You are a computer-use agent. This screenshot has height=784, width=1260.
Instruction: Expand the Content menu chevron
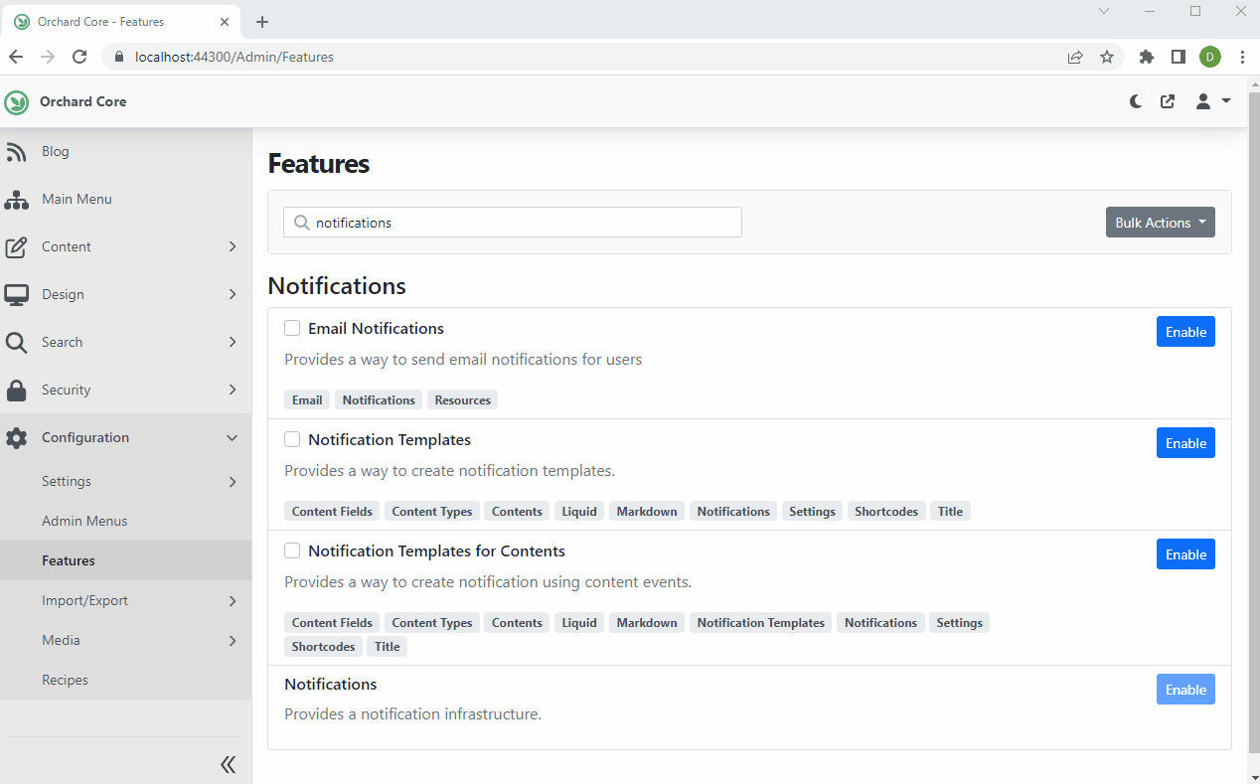pyautogui.click(x=233, y=246)
